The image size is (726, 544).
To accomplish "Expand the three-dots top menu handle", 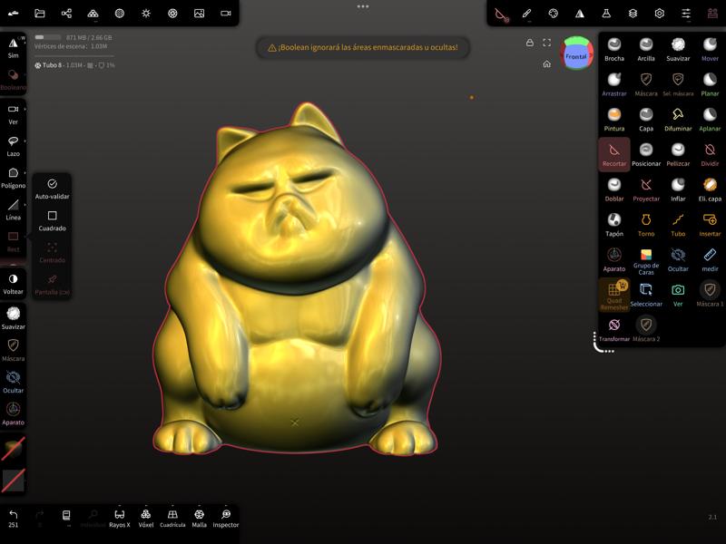I will (x=363, y=6).
